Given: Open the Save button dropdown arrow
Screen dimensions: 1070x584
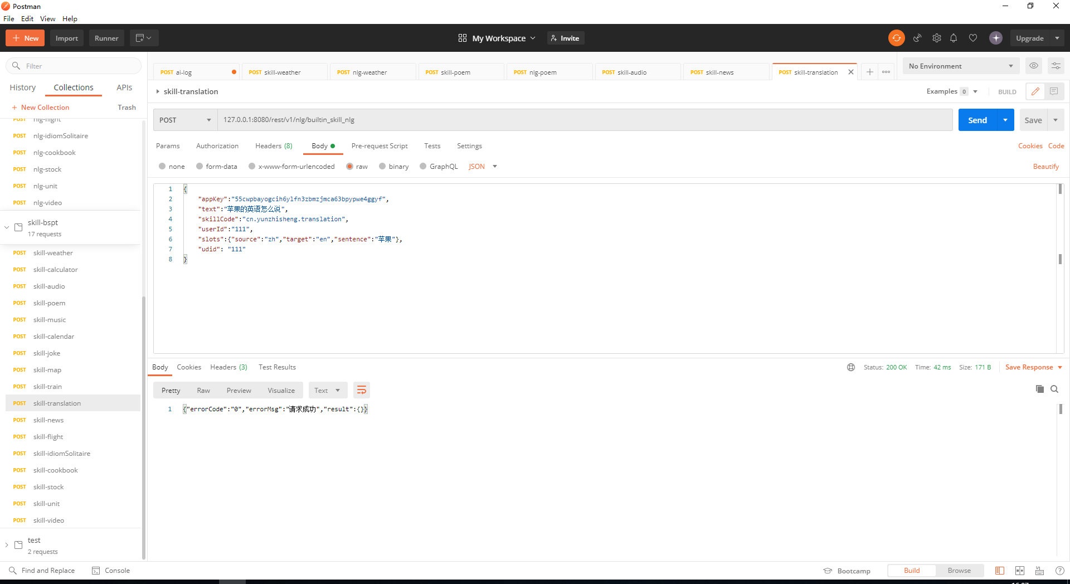Looking at the screenshot, I should (x=1056, y=120).
